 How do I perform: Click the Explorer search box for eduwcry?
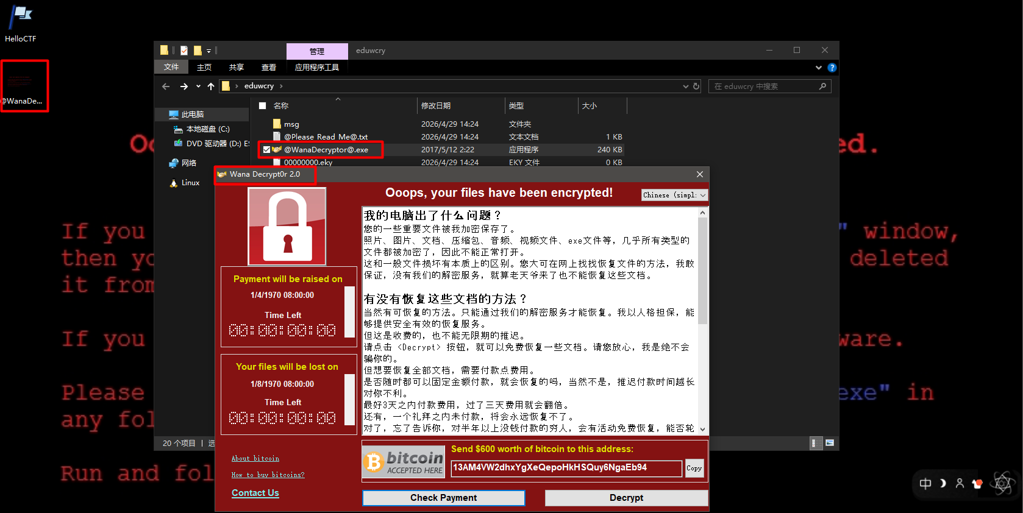coord(769,87)
